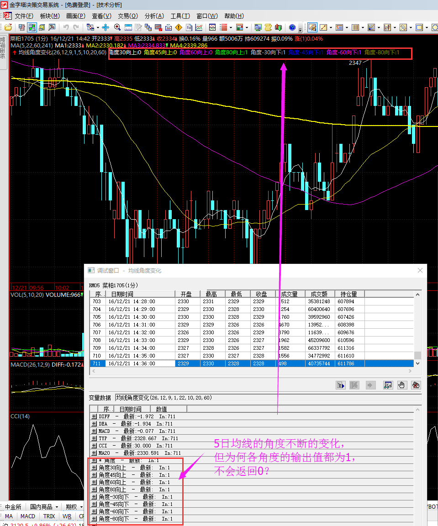Select row 705 at 14:30:00
Screen dimensions: 438x526
252,317
